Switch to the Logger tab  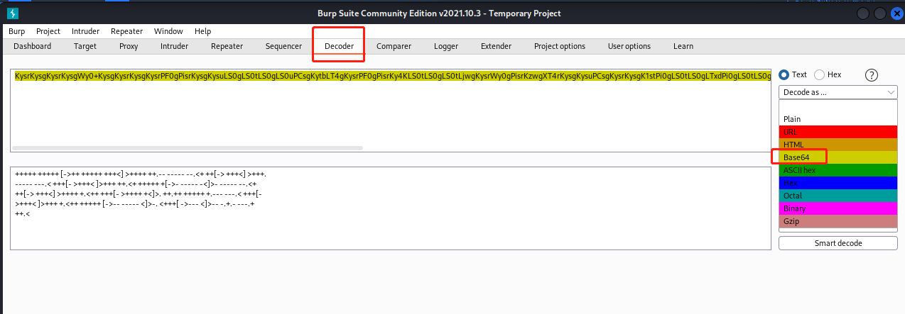click(x=446, y=46)
